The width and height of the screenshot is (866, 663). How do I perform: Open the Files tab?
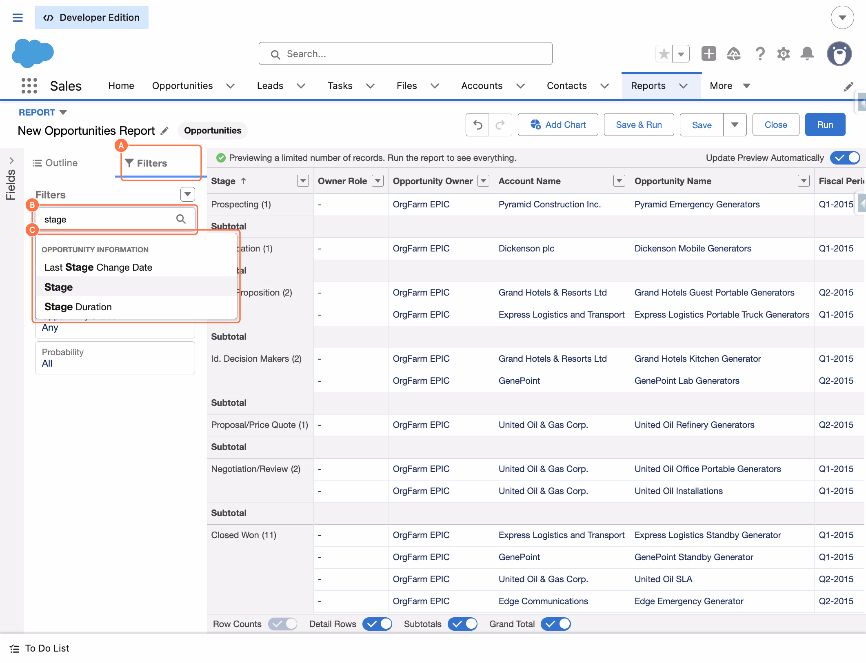407,86
